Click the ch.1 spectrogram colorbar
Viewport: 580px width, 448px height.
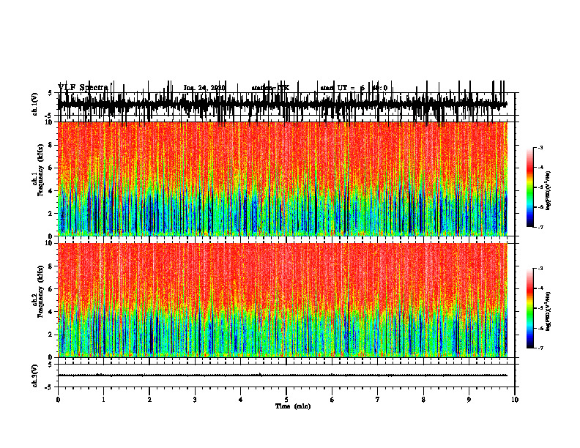(530, 187)
